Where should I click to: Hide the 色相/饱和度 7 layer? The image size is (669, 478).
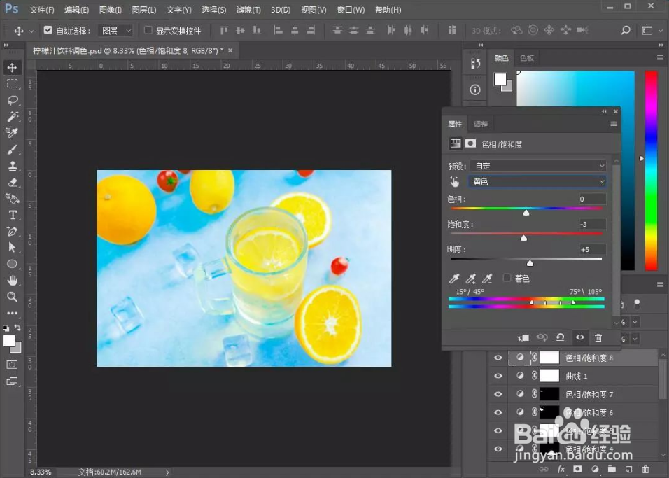pos(498,394)
